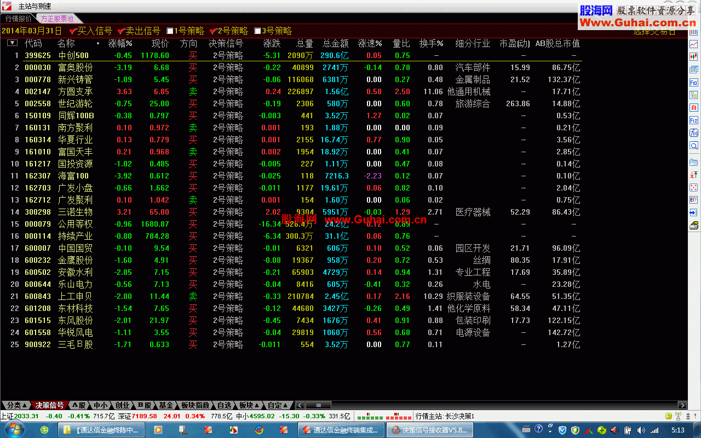
Task: Select the 创业 bottom tab
Action: (x=122, y=405)
